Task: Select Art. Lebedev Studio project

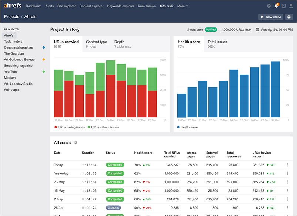Action: [x=18, y=84]
